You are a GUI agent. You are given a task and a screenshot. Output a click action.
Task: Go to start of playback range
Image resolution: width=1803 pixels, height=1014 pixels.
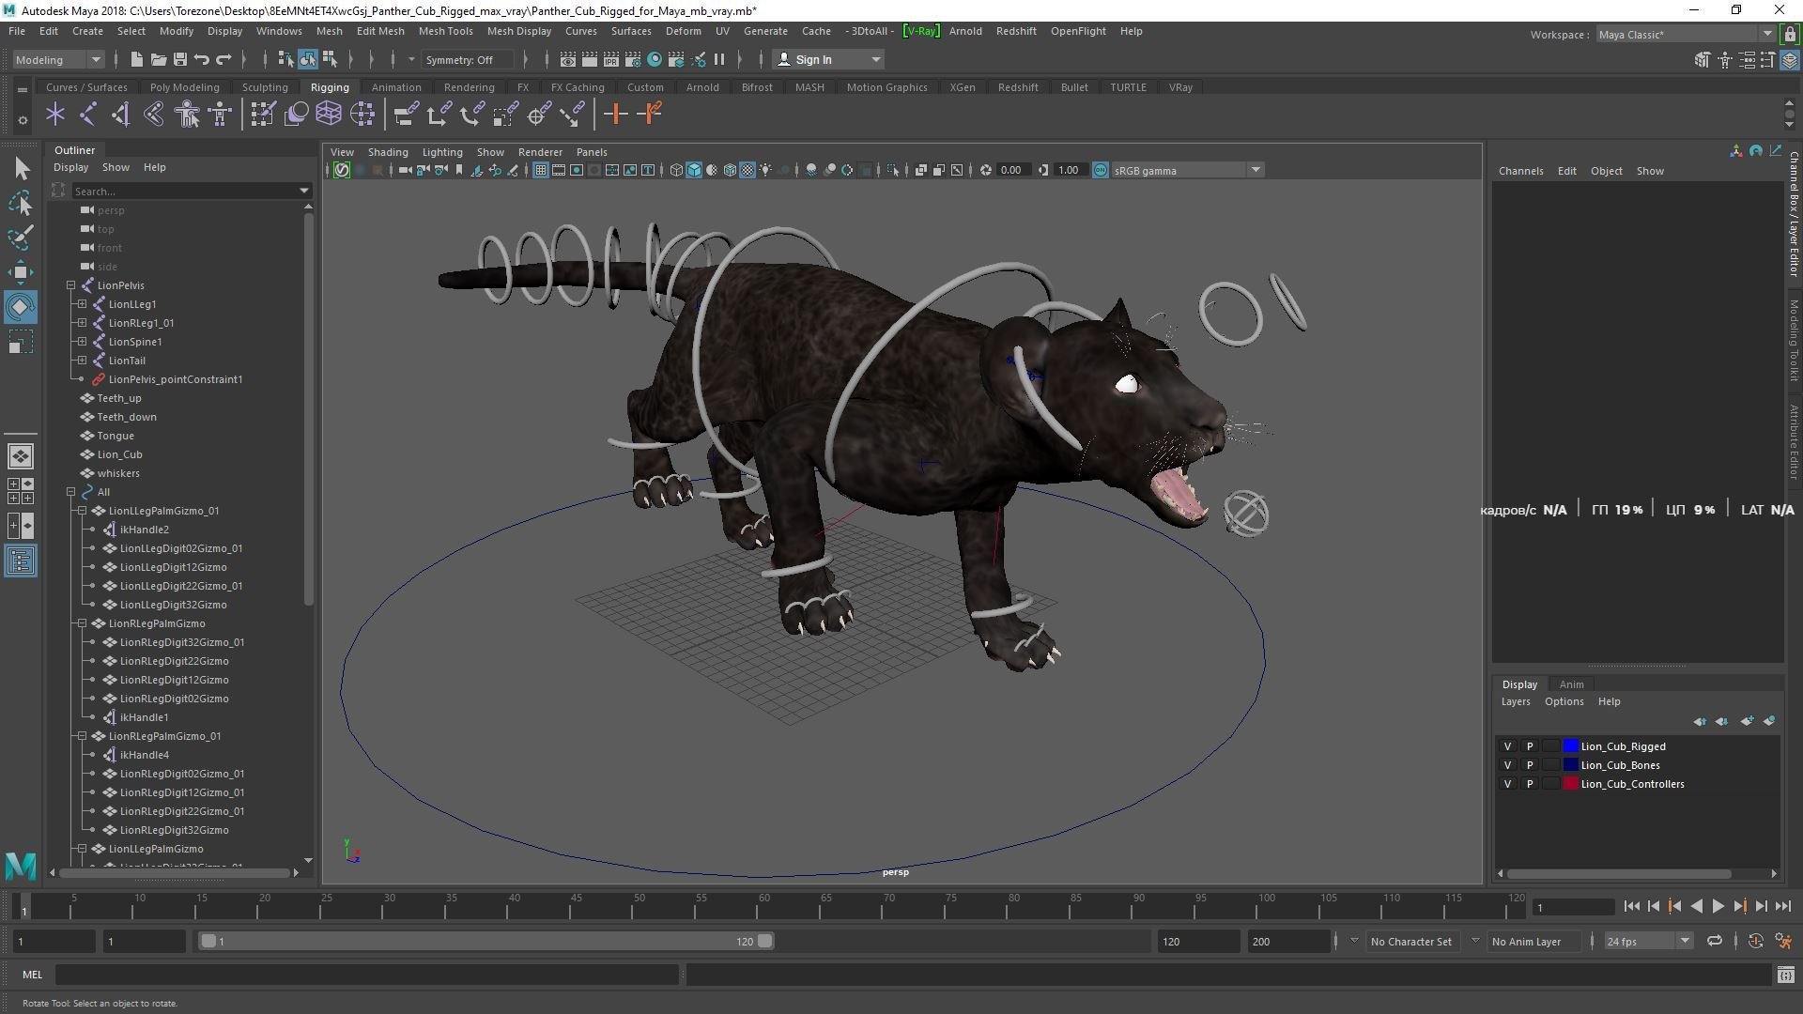1631,906
